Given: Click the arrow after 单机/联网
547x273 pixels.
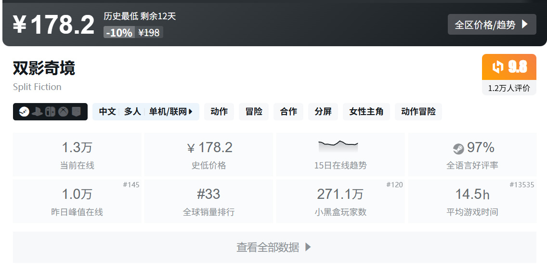Looking at the screenshot, I should [191, 112].
